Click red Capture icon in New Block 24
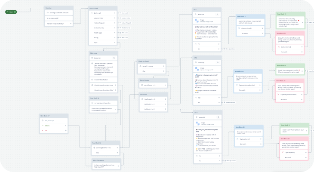314x172 pixels. pos(278,95)
